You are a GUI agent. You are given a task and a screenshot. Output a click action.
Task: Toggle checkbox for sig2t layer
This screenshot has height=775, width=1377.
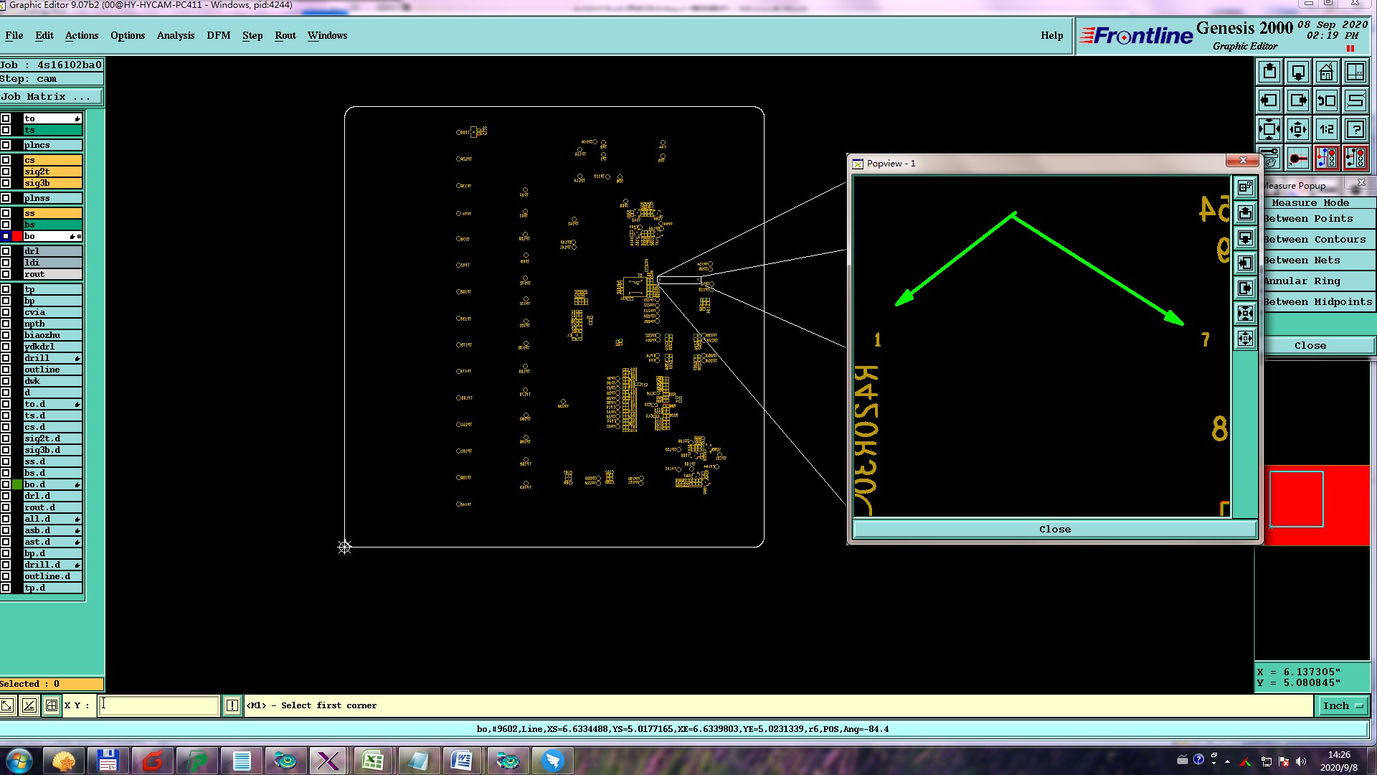(x=6, y=172)
